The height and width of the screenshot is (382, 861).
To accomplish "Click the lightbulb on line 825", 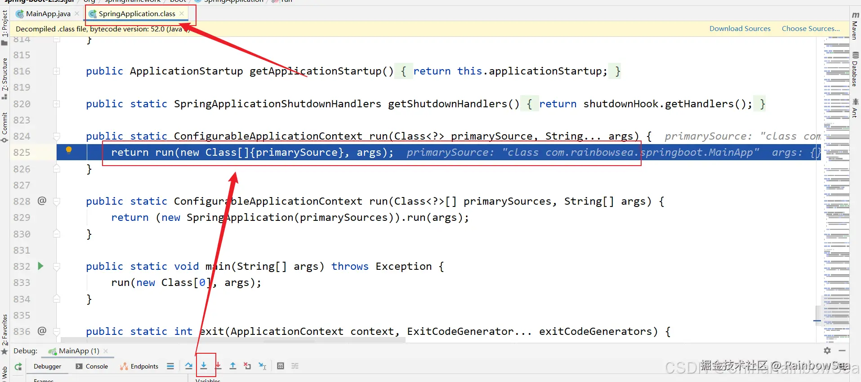I will pos(69,150).
